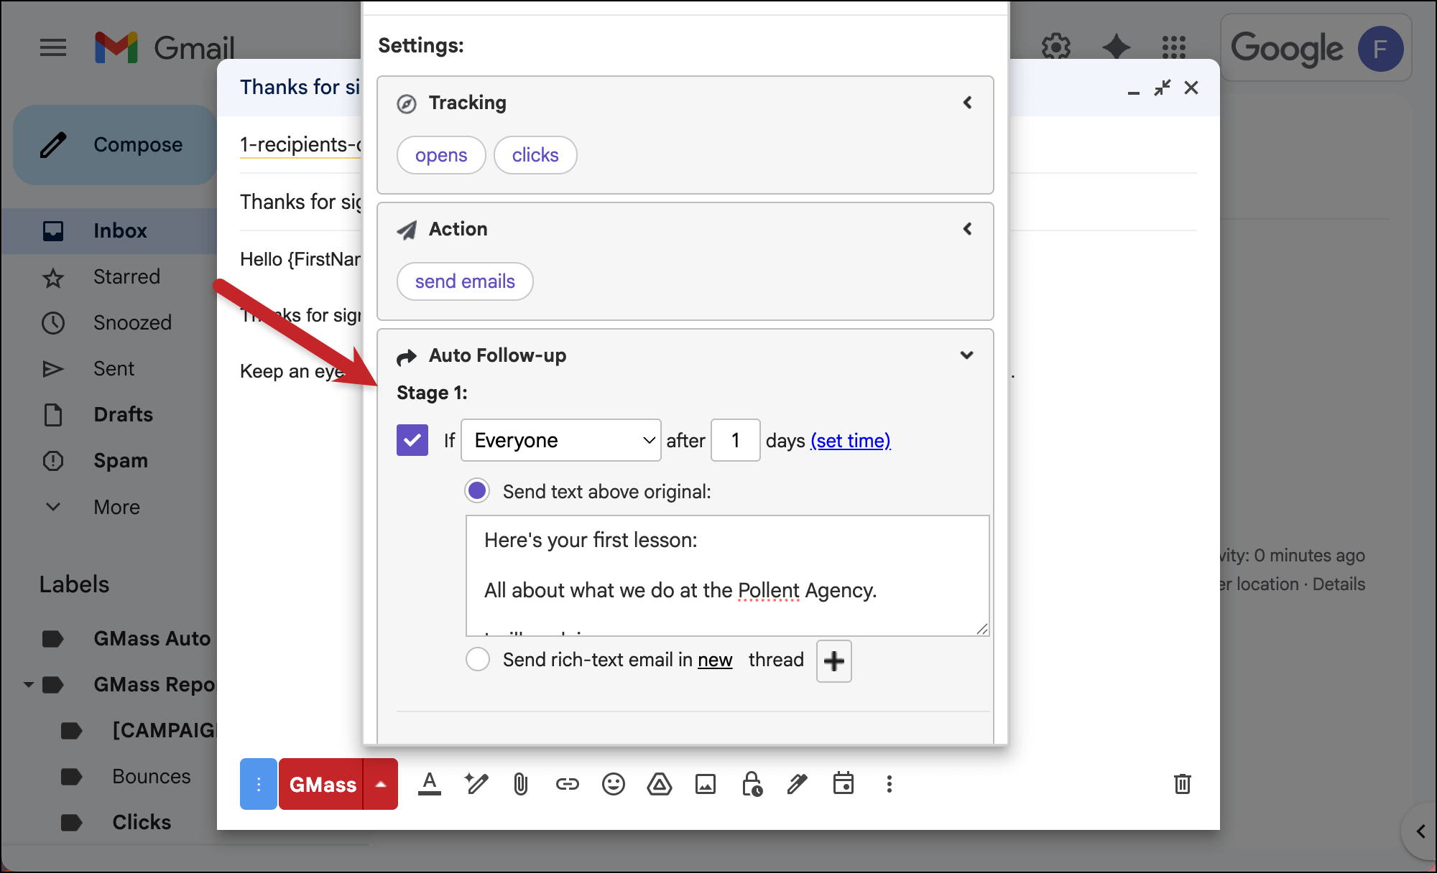
Task: Open the Google apps grid
Action: coord(1174,47)
